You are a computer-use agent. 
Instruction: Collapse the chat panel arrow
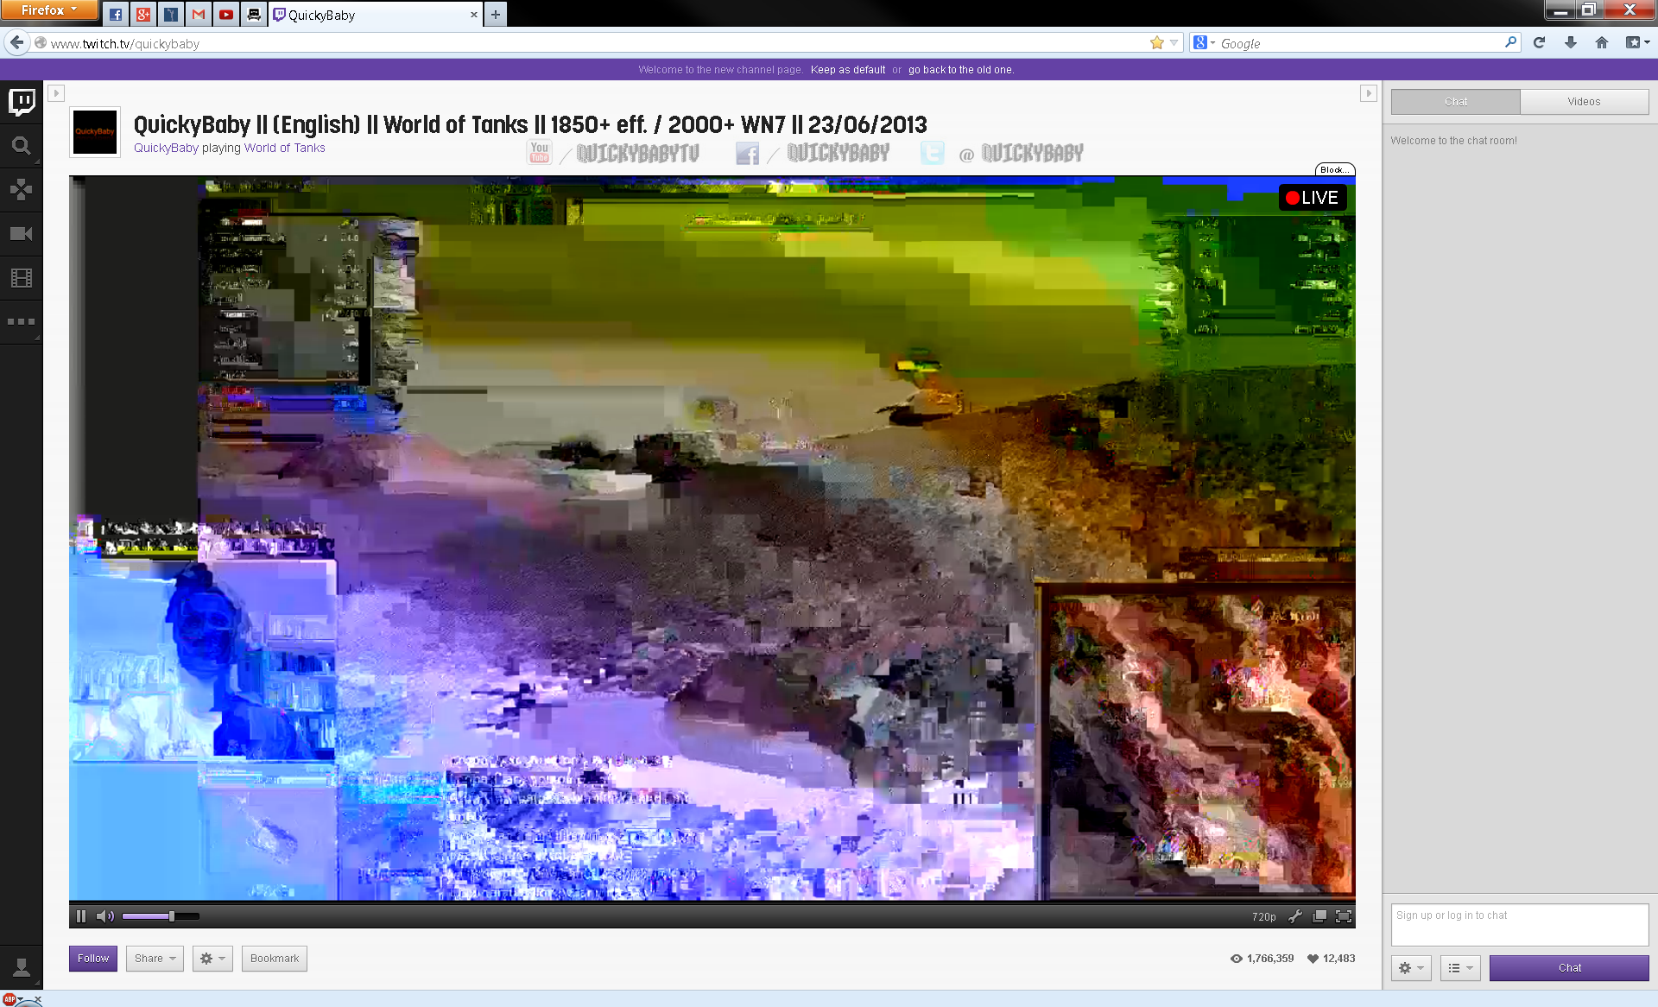(1368, 93)
